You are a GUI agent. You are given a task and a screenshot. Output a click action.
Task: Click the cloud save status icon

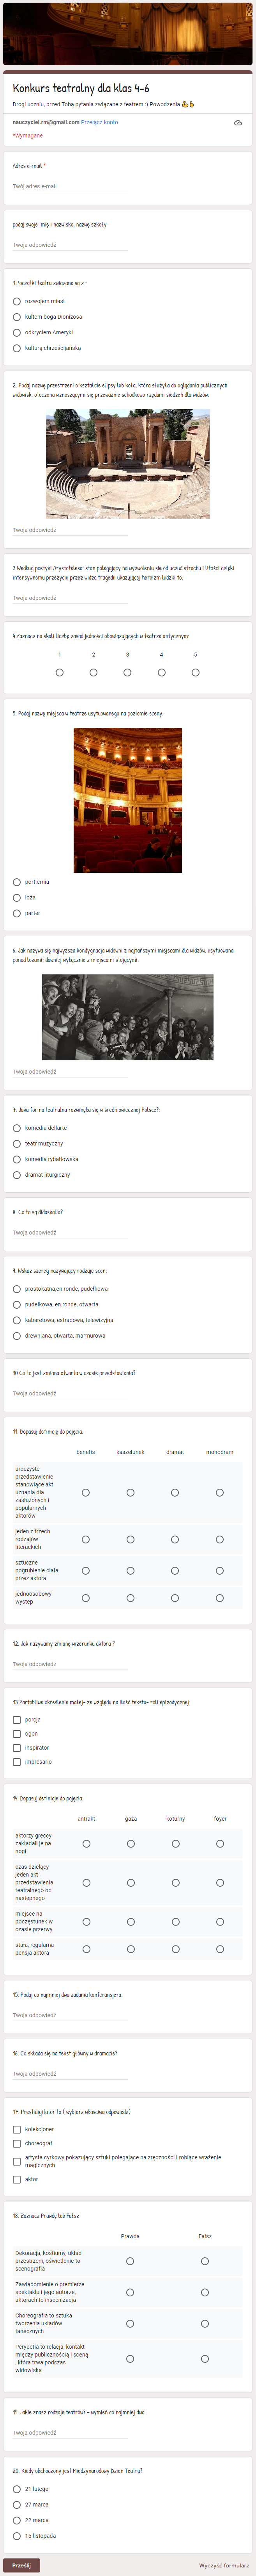pyautogui.click(x=237, y=122)
